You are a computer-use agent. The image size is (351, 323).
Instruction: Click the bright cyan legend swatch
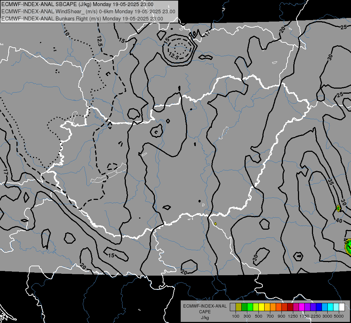tap(331, 307)
